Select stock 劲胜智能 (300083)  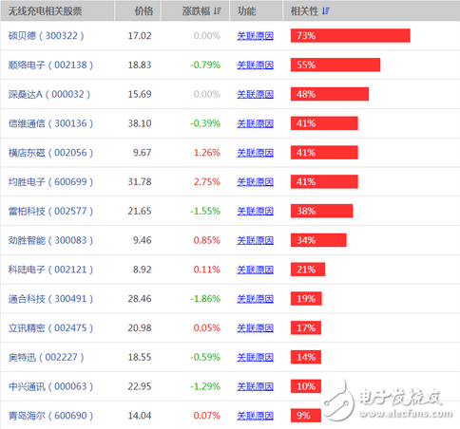click(50, 240)
